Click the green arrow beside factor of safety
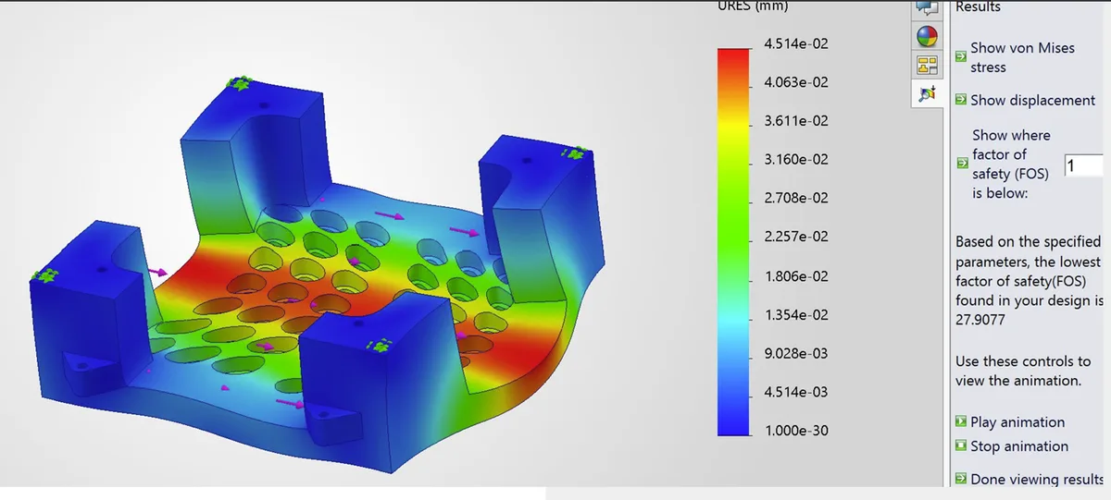Screen dimensions: 1111x500 961,163
